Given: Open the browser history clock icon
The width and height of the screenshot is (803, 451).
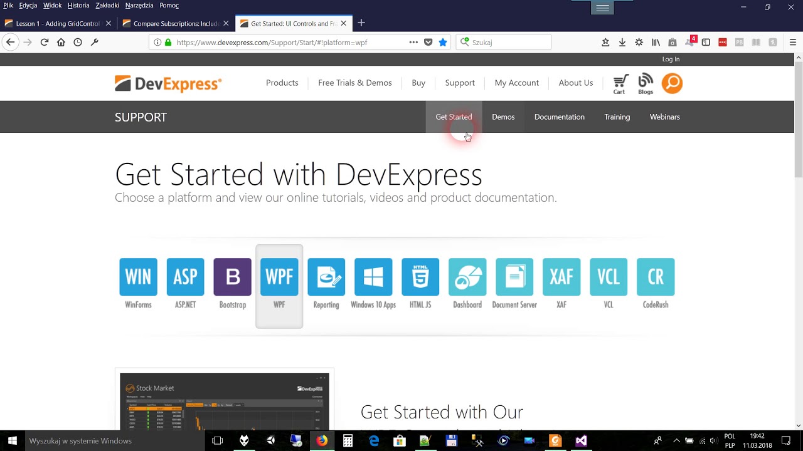Looking at the screenshot, I should pyautogui.click(x=78, y=43).
